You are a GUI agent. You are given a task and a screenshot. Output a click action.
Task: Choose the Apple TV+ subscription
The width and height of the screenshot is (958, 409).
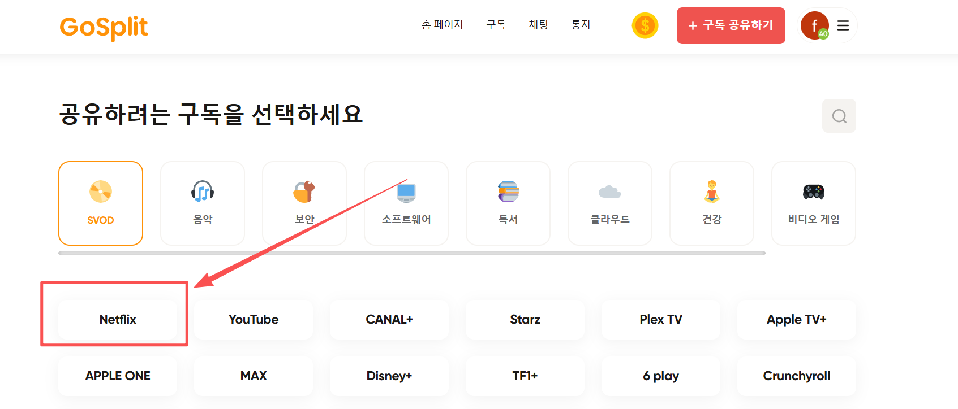(797, 319)
